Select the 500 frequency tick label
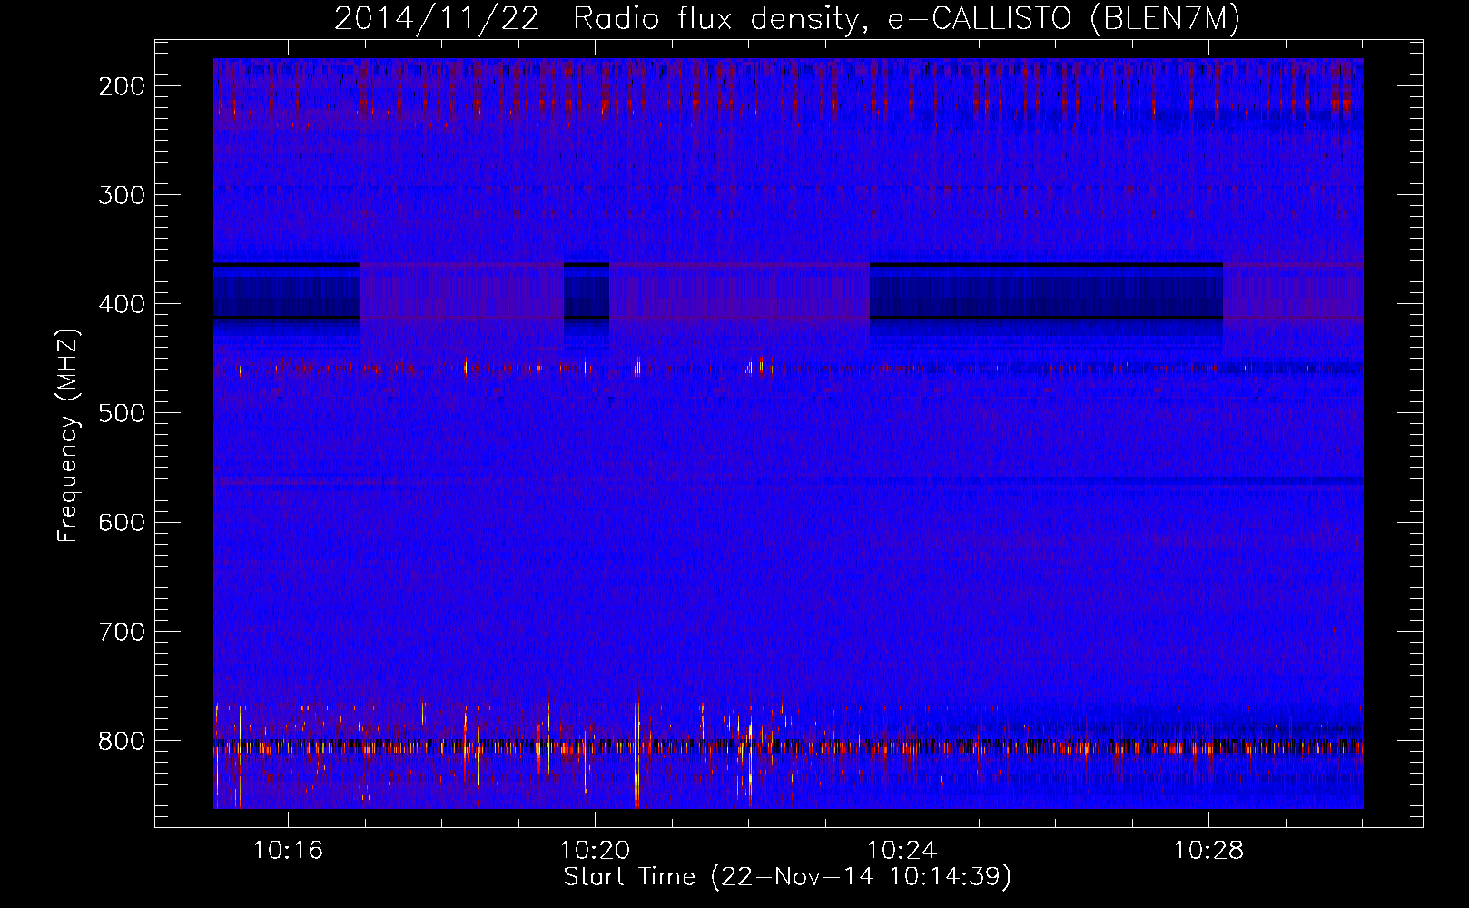Screen dimensions: 1469x908 121,413
